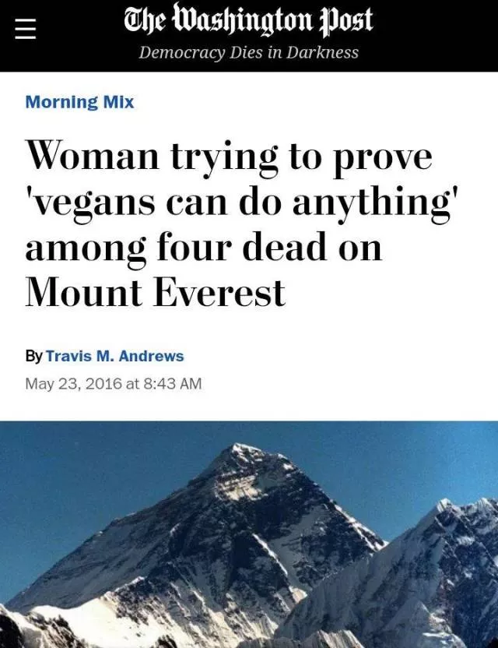The height and width of the screenshot is (648, 498).
Task: Click The Washington Post masthead logo
Action: [x=248, y=19]
